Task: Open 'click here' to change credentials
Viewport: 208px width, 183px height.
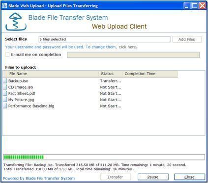Action: (x=127, y=47)
